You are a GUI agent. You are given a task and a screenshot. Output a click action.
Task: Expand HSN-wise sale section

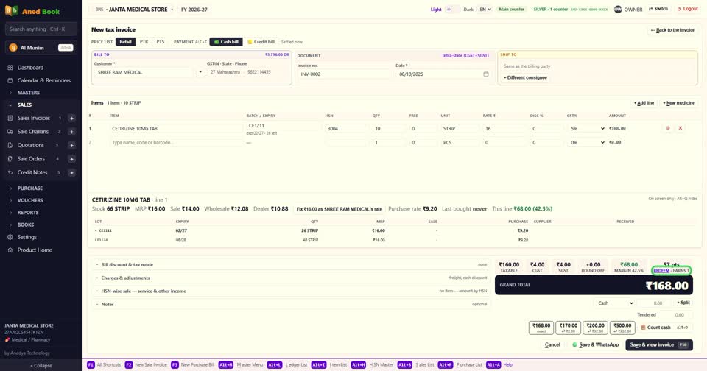292,291
